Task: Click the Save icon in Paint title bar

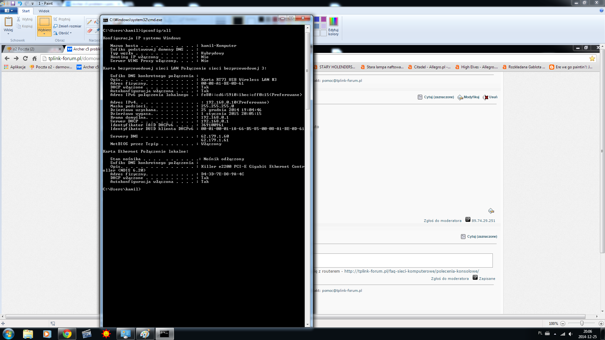Action: pos(13,3)
